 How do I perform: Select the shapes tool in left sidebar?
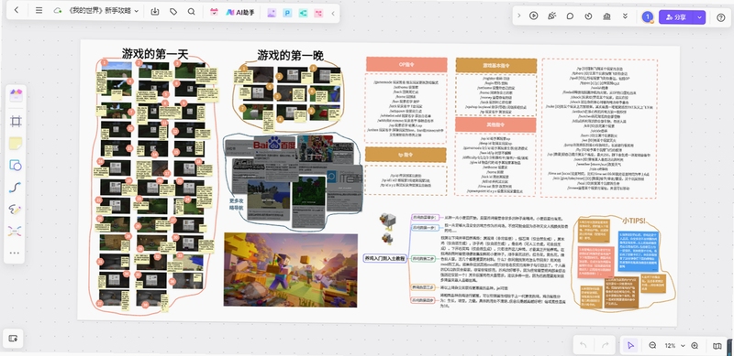click(x=16, y=166)
